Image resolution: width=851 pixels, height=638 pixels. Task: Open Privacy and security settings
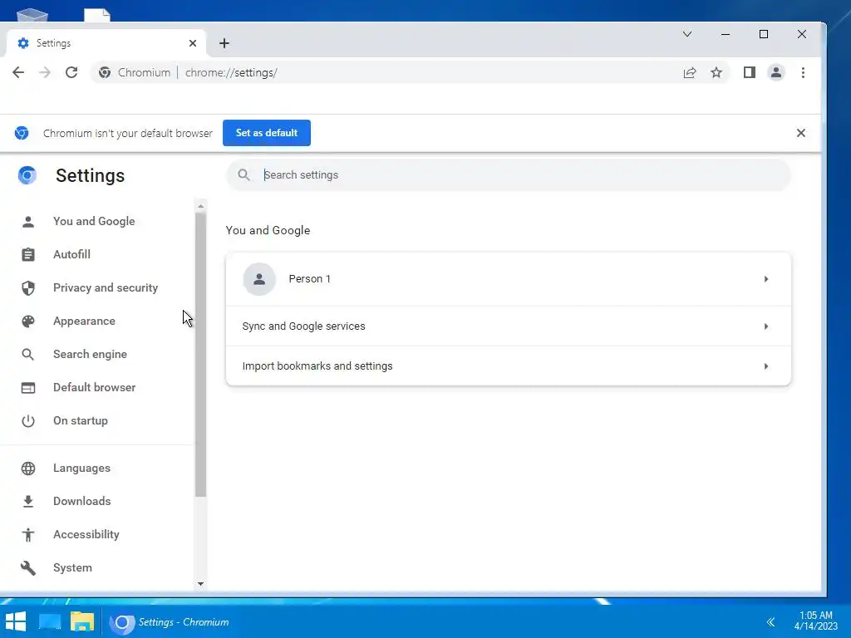pyautogui.click(x=106, y=287)
